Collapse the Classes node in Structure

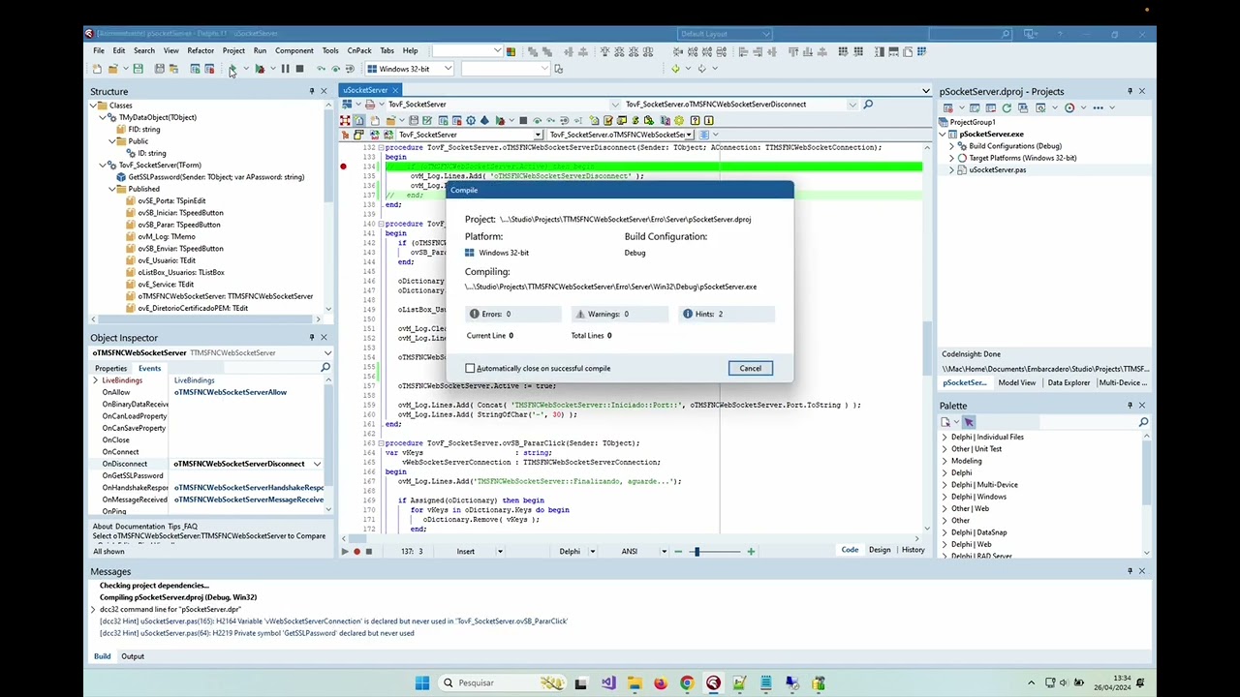coord(94,106)
